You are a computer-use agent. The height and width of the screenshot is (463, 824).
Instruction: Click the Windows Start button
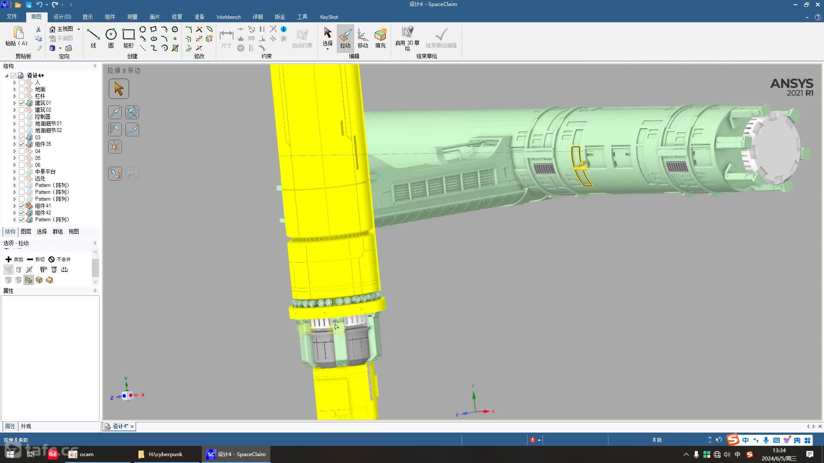pyautogui.click(x=10, y=454)
